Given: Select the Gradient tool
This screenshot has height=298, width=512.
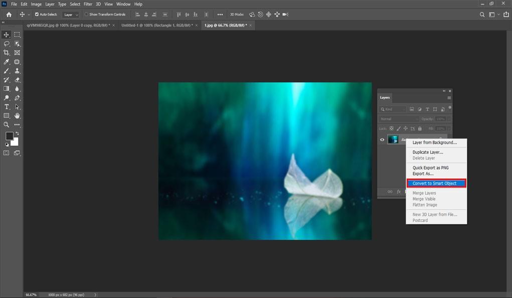Looking at the screenshot, I should [6, 89].
